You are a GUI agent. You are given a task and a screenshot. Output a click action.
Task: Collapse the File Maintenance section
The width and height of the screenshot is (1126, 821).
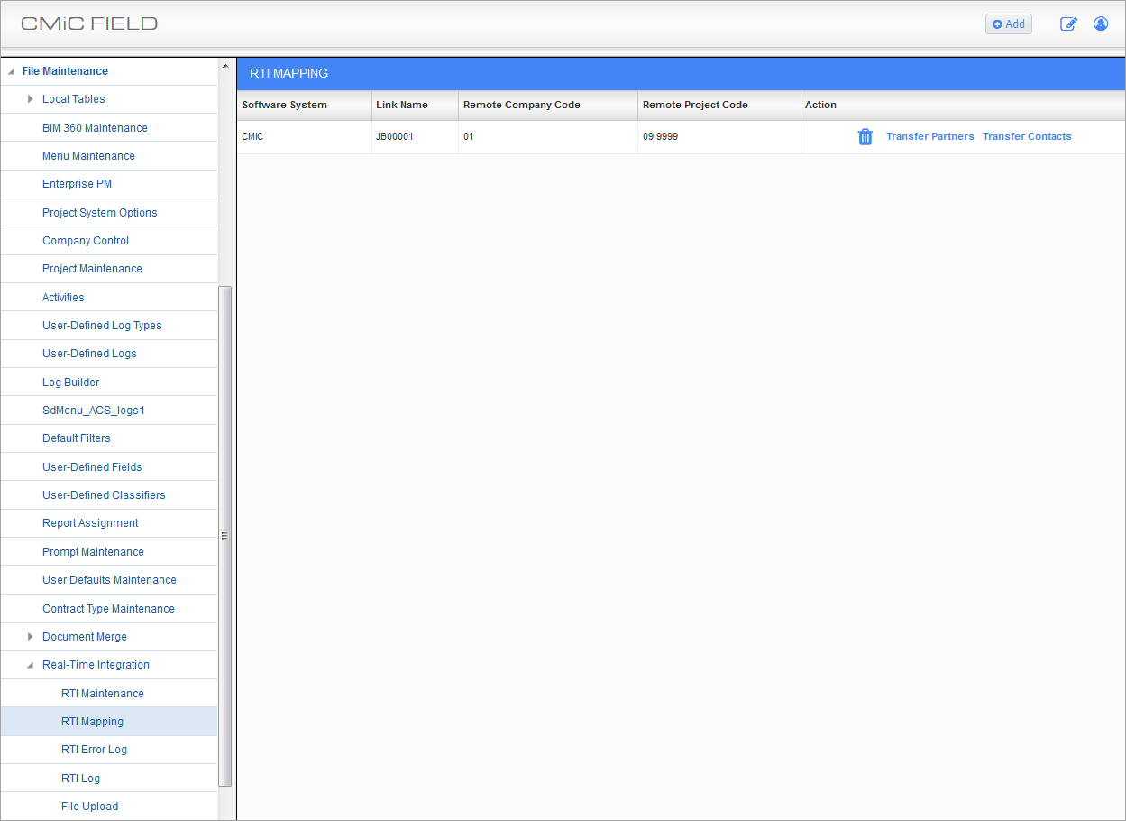(x=12, y=71)
